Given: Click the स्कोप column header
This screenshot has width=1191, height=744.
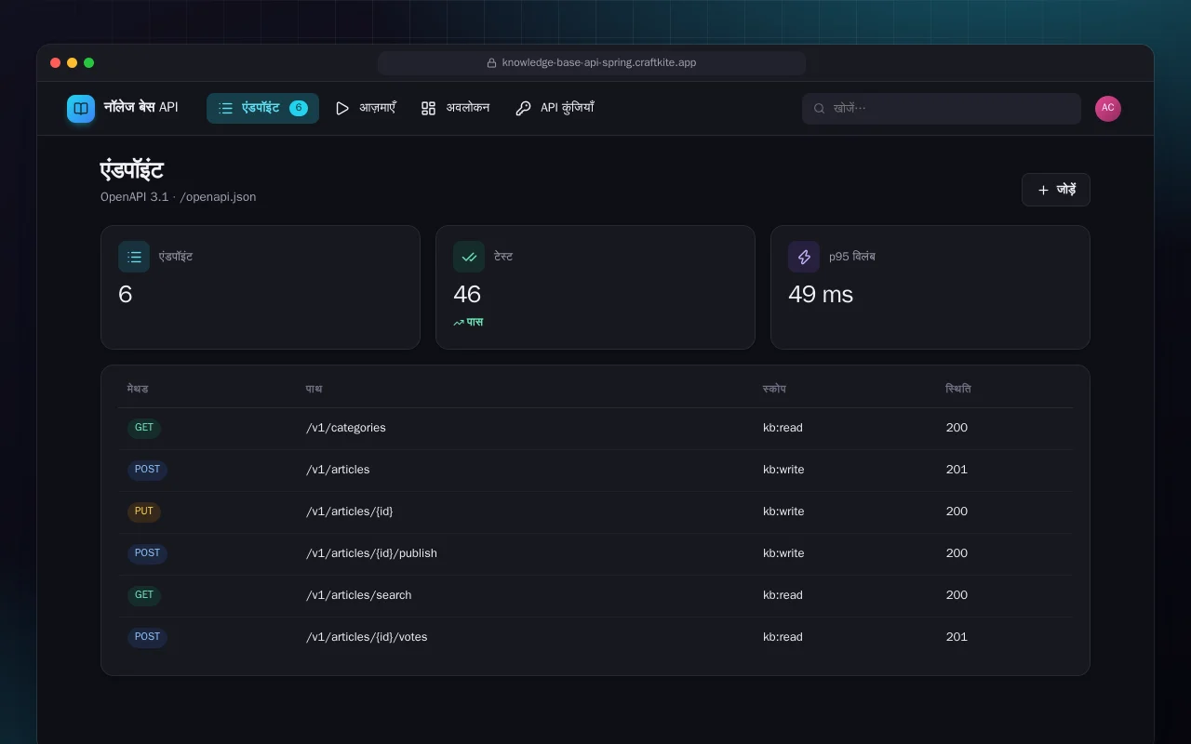Looking at the screenshot, I should (774, 389).
